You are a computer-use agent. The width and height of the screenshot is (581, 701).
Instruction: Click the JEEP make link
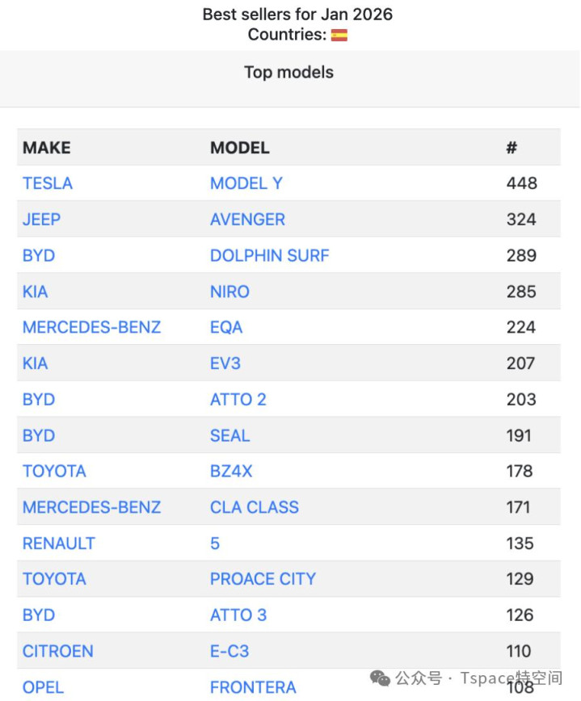pos(41,220)
